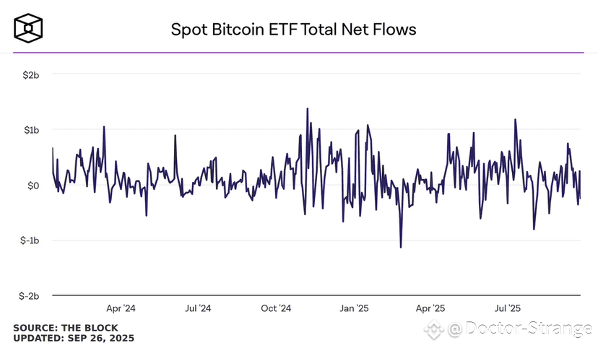The width and height of the screenshot is (598, 348).
Task: Click the Jan '25 x-axis label
Action: pos(355,308)
